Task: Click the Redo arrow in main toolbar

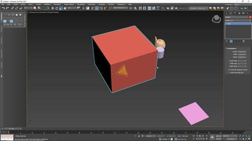Action: tap(7, 8)
